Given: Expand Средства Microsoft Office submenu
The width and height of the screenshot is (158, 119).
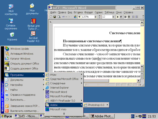Looking at the screenshot, I should coord(64,79).
